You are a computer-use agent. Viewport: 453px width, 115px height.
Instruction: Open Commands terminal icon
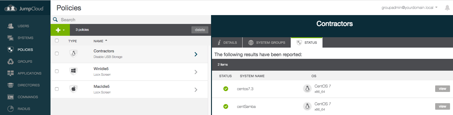point(11,97)
